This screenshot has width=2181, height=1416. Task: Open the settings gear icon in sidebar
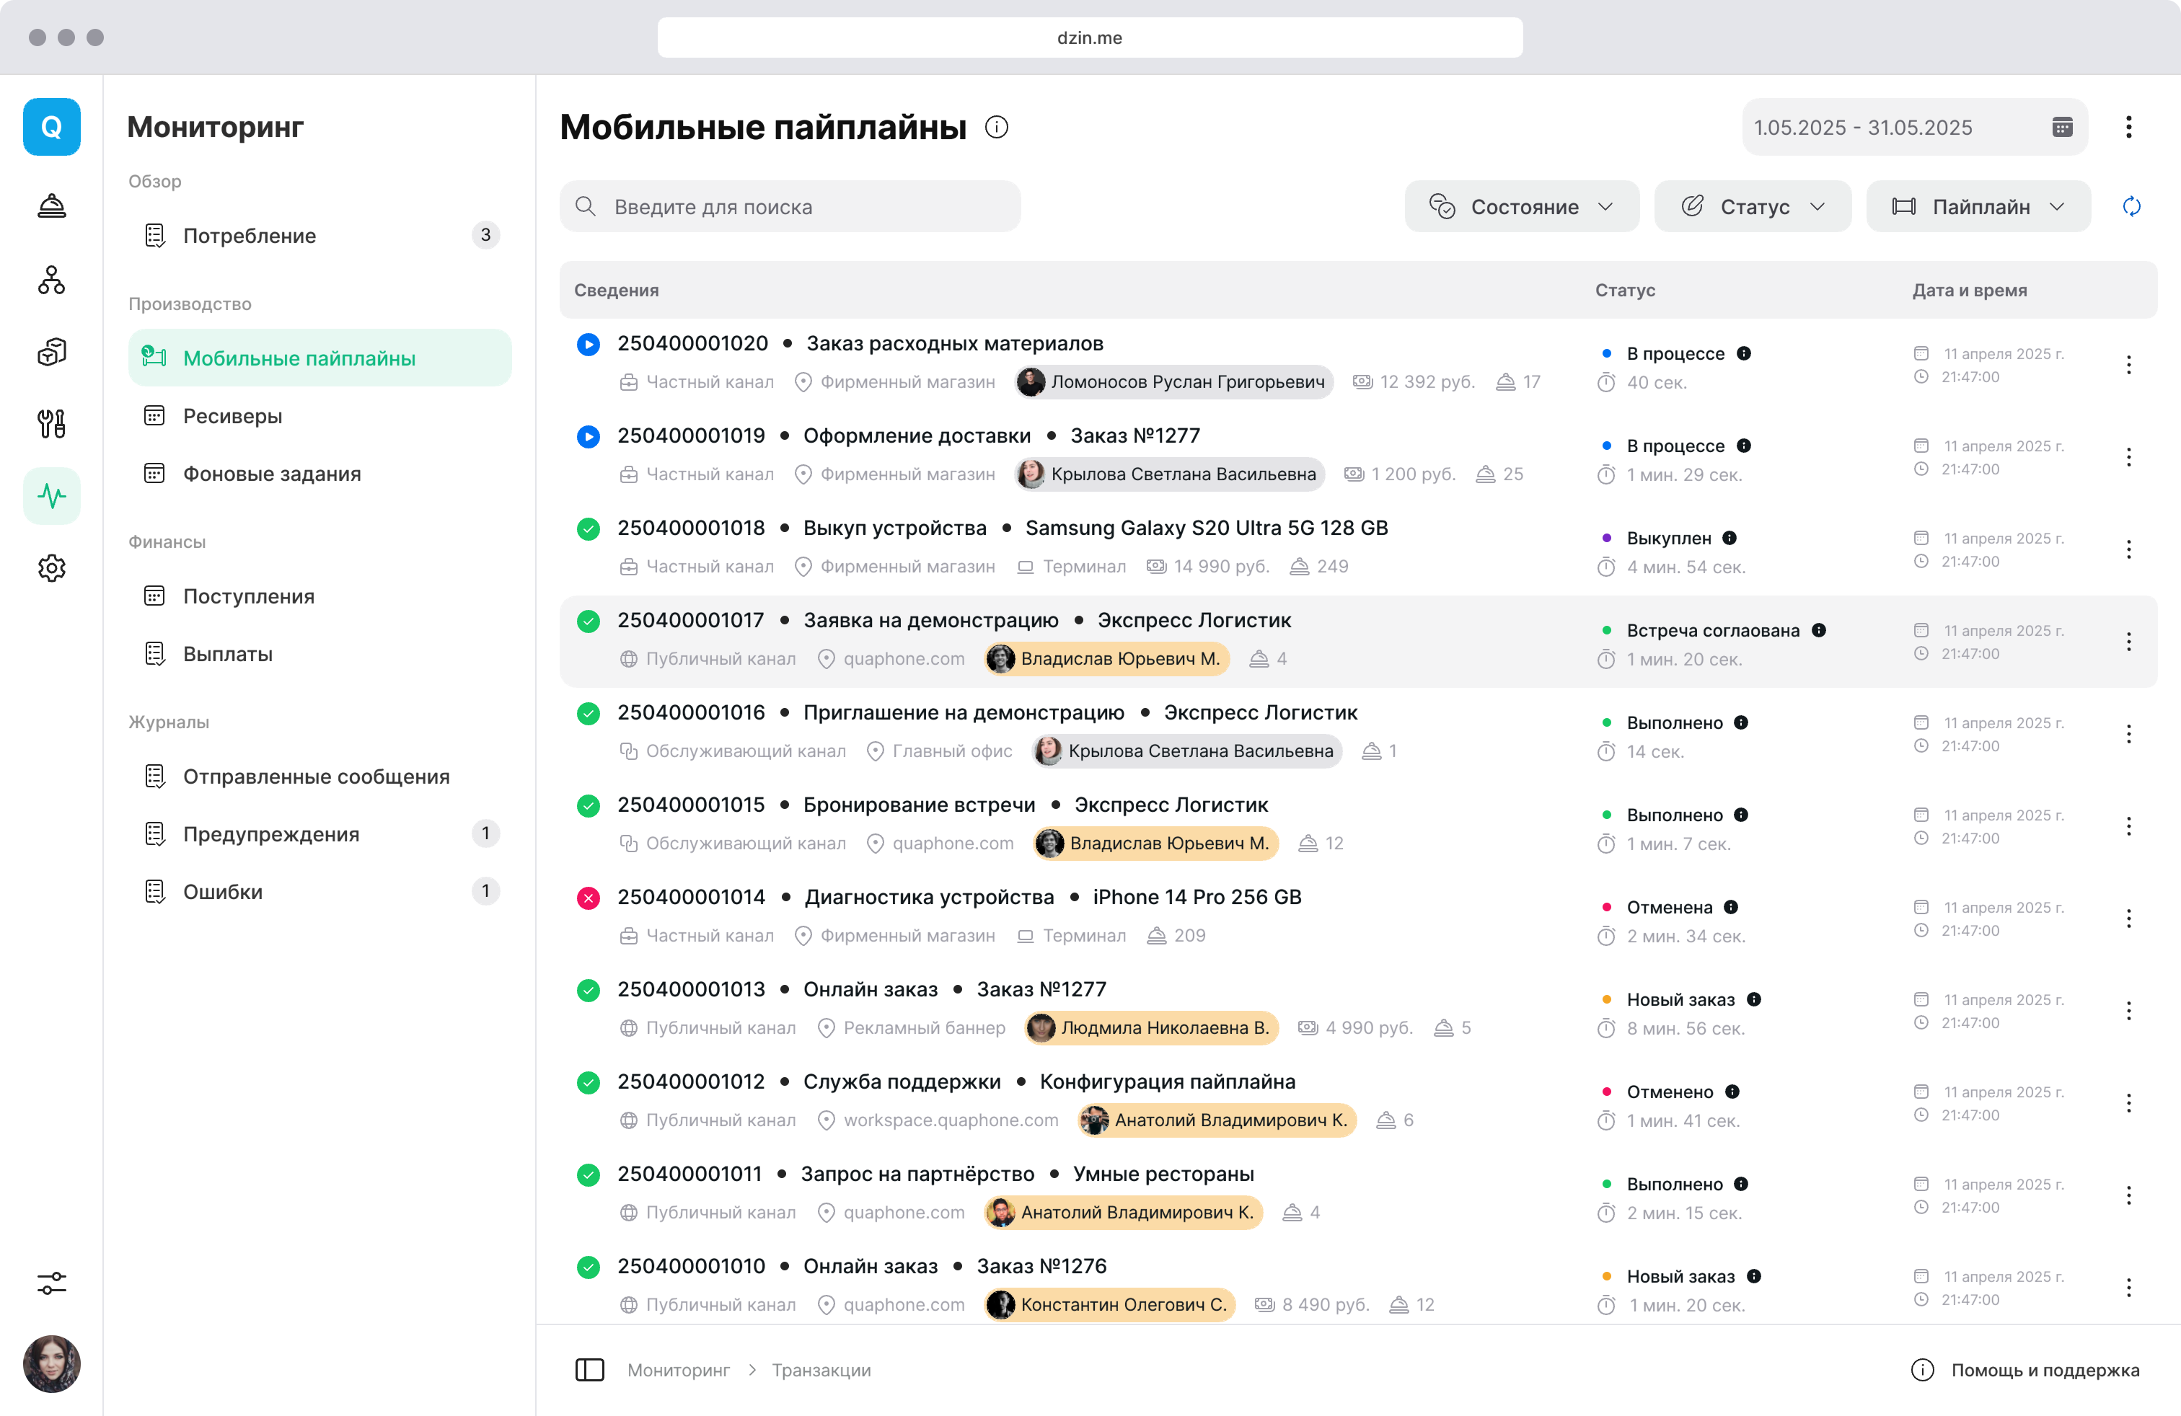(52, 568)
